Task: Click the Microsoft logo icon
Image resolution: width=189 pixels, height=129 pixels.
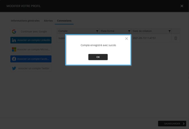Action: [14, 50]
